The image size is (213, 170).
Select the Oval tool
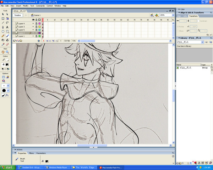click(3, 31)
